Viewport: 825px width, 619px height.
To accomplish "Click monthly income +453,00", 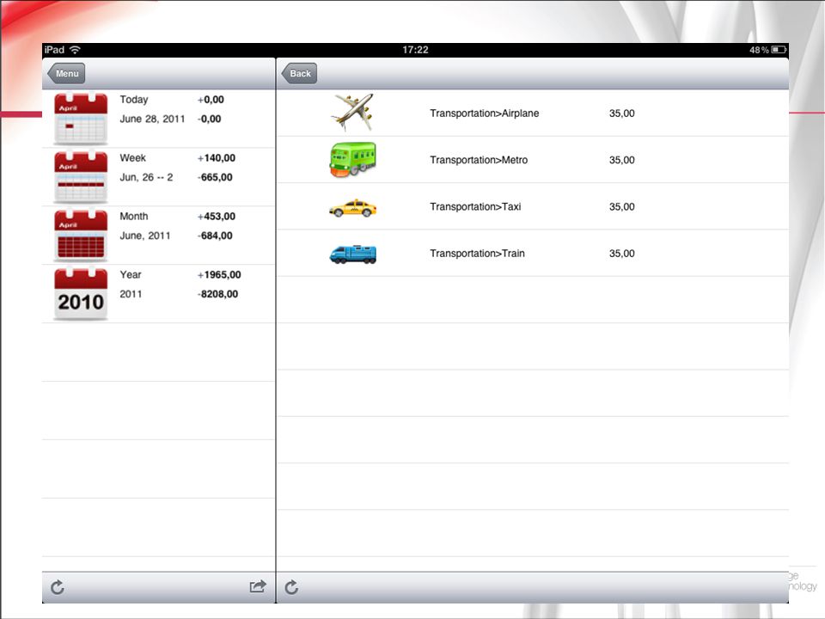I will (217, 217).
